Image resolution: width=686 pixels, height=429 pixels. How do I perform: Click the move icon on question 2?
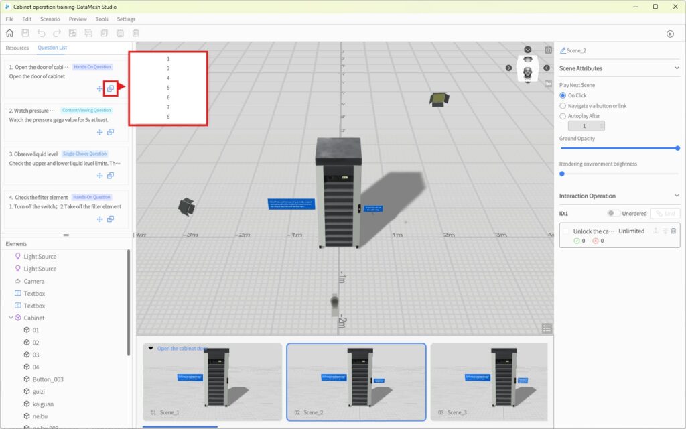pos(100,132)
